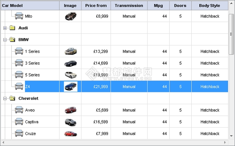Collapse the Chevrolet tree node

[x=5, y=98]
